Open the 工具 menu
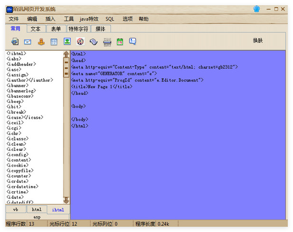Image resolution: width=293 pixels, height=232 pixels. coord(69,19)
